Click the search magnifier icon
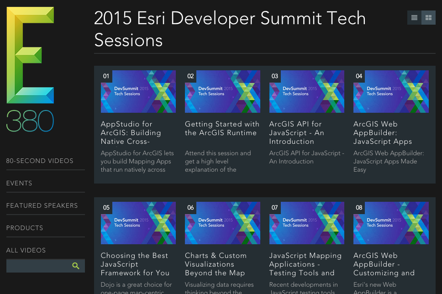The width and height of the screenshot is (442, 294). point(75,266)
